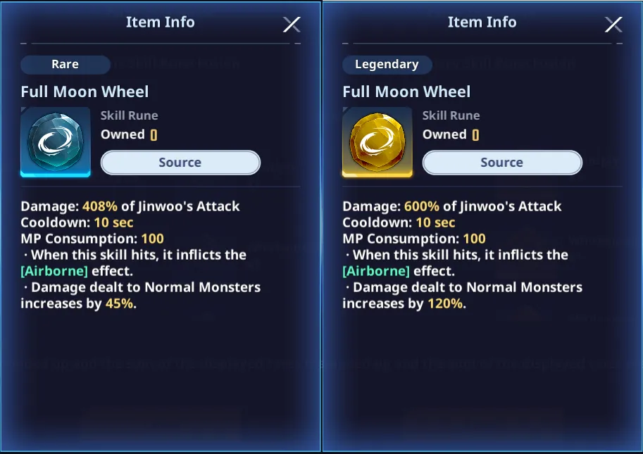
Task: Click the Owned count brackets in the Rare panel
Action: point(154,134)
